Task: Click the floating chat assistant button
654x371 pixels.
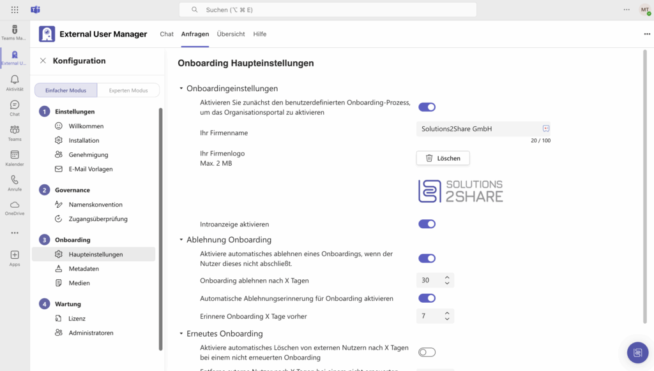Action: (x=636, y=352)
